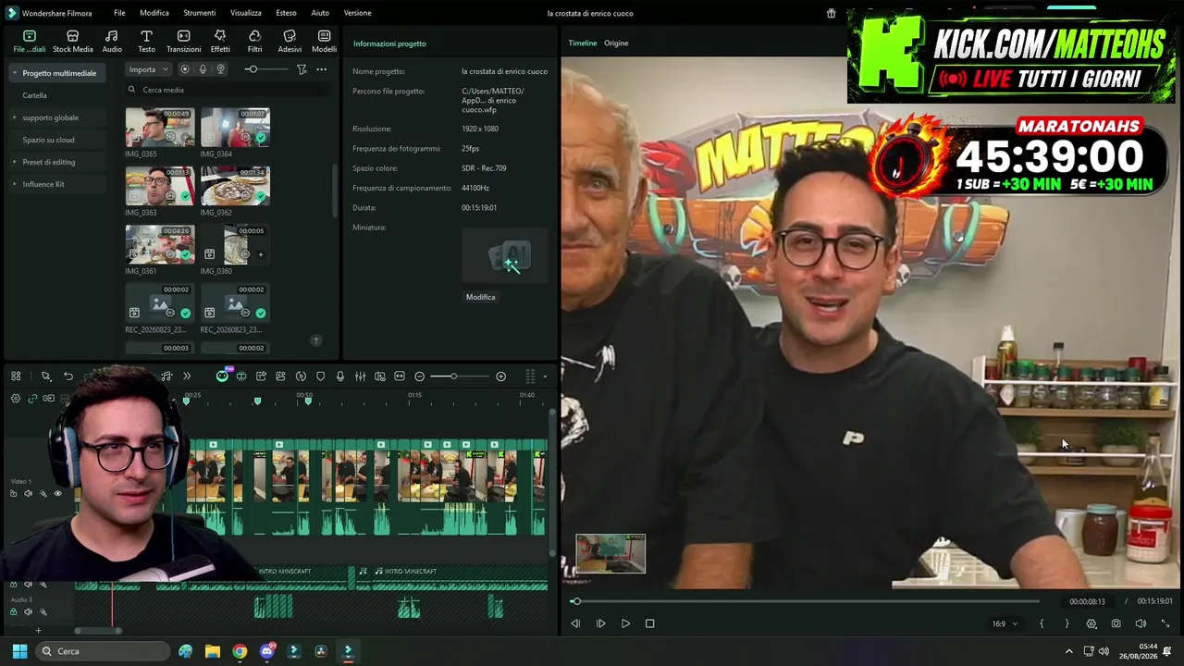Image resolution: width=1184 pixels, height=666 pixels.
Task: Open the Esteso menu
Action: (286, 13)
